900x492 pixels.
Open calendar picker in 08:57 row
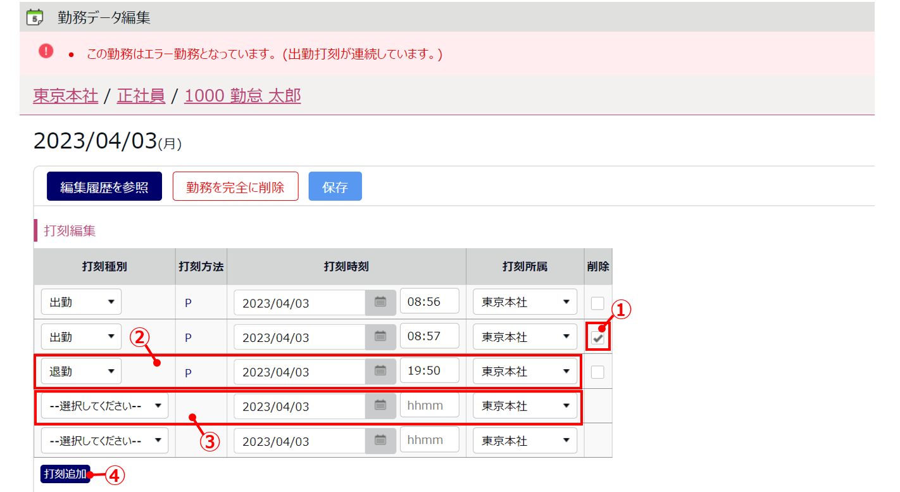pyautogui.click(x=380, y=337)
